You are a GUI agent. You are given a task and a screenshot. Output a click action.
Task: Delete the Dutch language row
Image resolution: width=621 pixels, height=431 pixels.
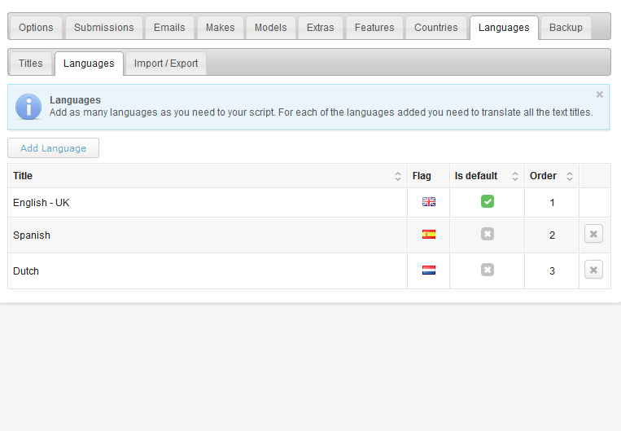(593, 270)
